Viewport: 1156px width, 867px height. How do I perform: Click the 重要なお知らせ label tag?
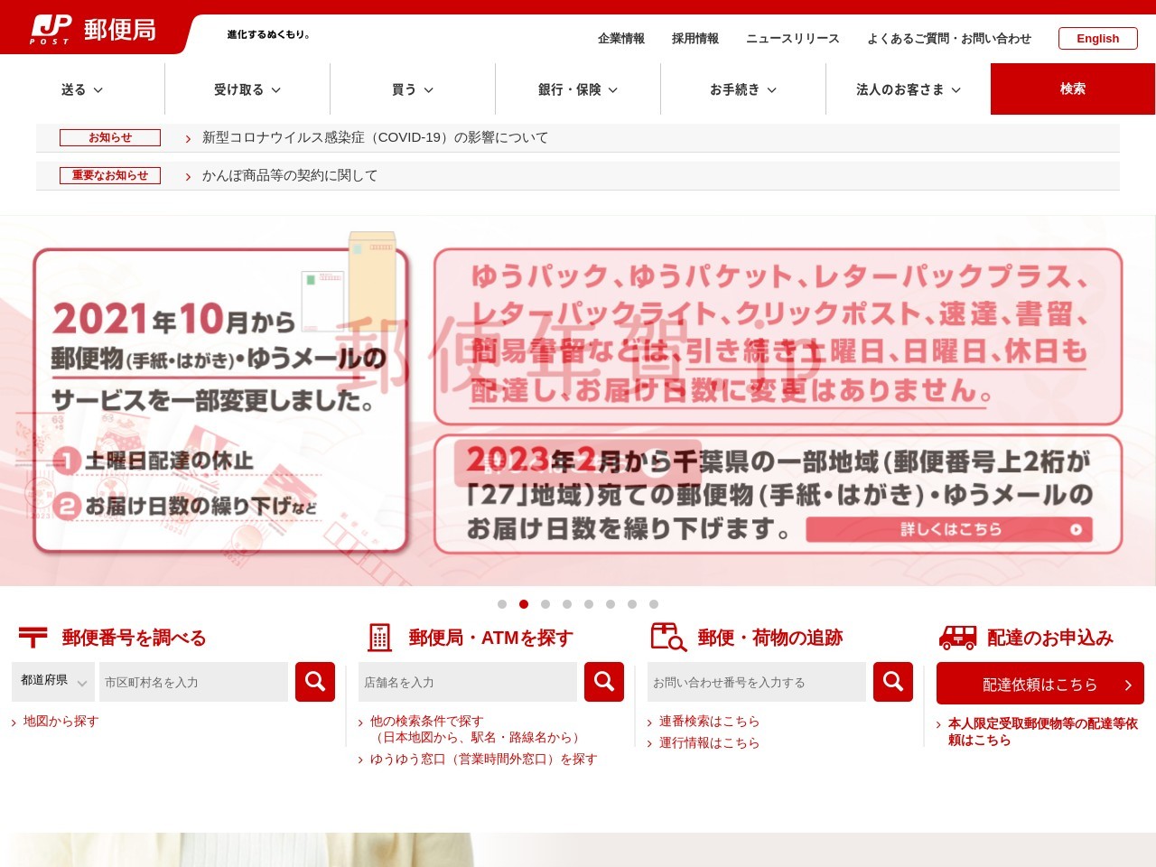pyautogui.click(x=110, y=175)
